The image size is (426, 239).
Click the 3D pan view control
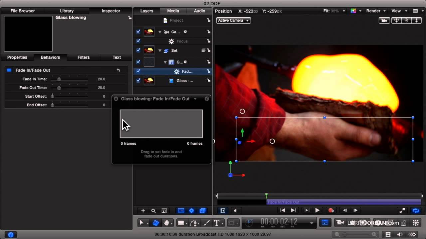click(x=396, y=21)
